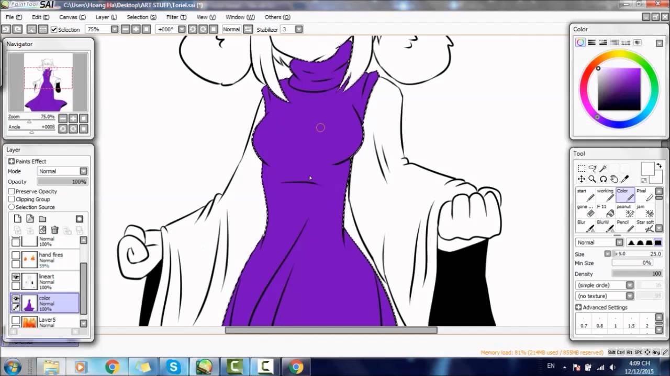Create a new linework layer
670x376 pixels.
coord(30,219)
